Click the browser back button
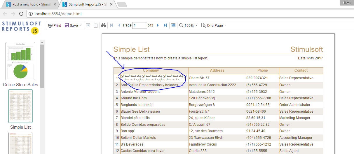Image resolution: width=354 pixels, height=154 pixels. 5,14
